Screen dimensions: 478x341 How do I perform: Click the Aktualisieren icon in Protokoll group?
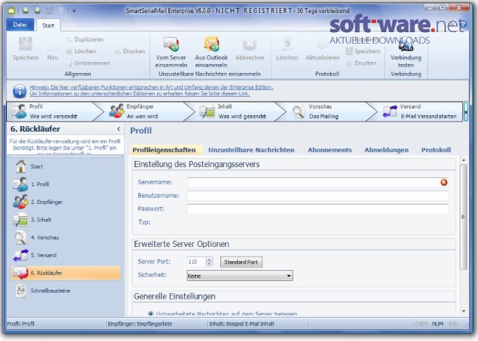tap(323, 44)
